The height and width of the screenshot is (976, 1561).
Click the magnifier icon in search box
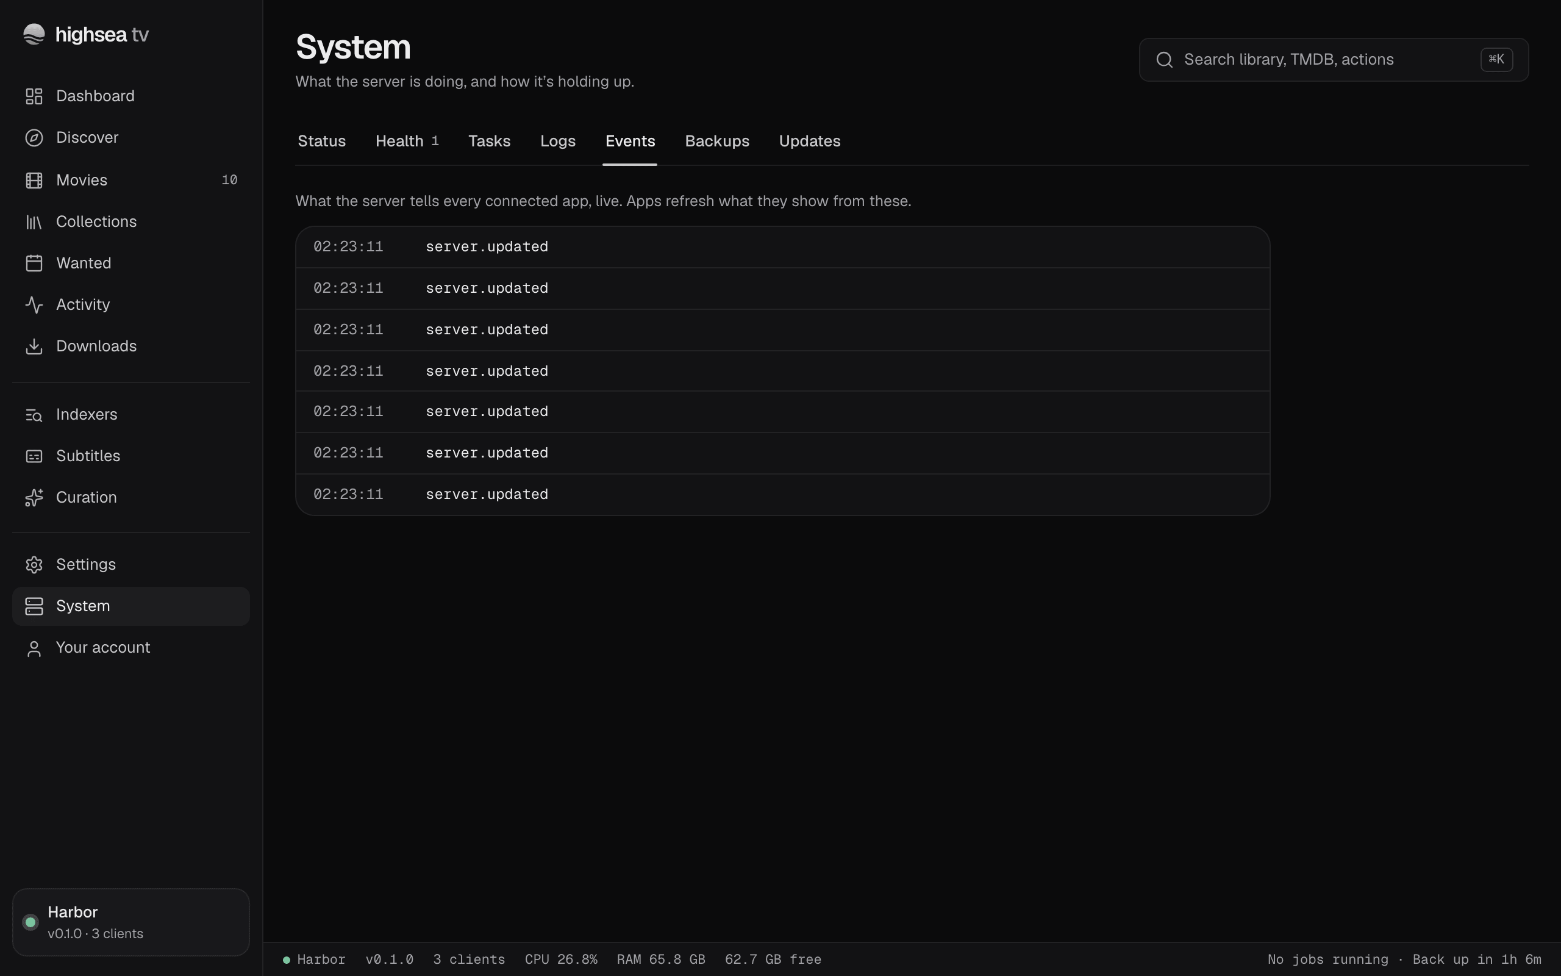(x=1164, y=59)
